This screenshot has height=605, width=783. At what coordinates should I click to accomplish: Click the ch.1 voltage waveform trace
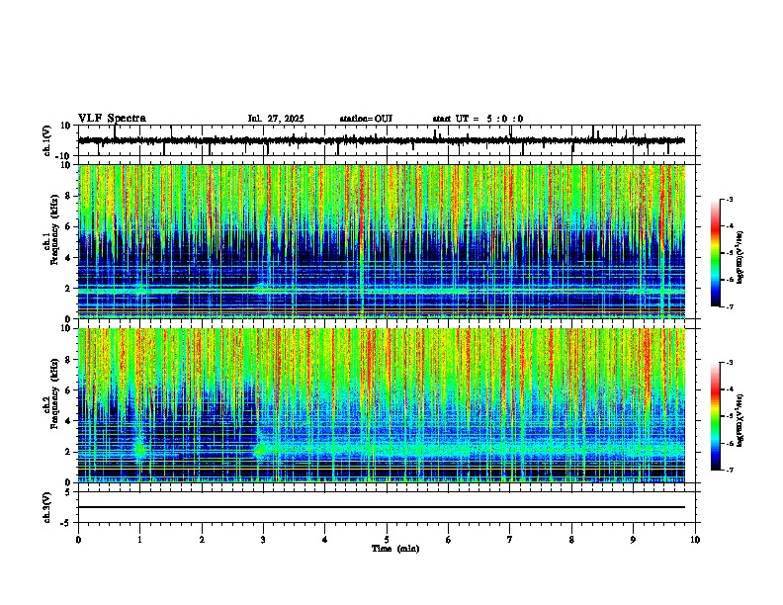coord(382,140)
